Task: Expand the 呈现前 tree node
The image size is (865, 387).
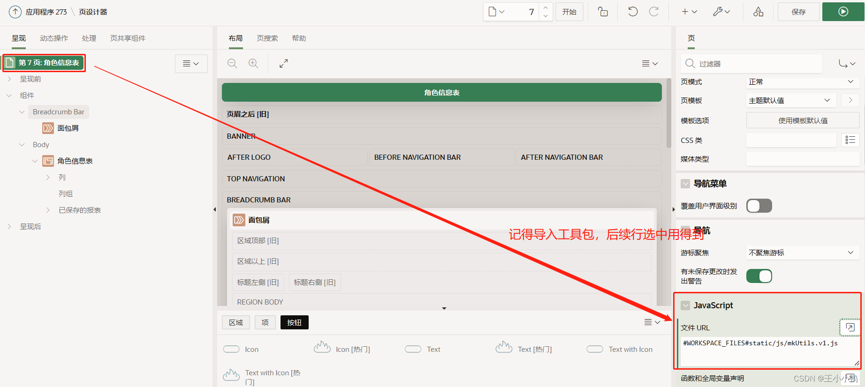Action: 9,79
